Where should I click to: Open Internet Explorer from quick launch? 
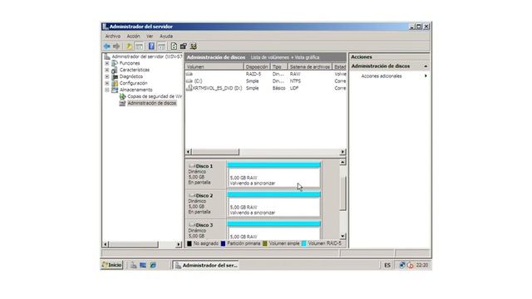coord(153,265)
